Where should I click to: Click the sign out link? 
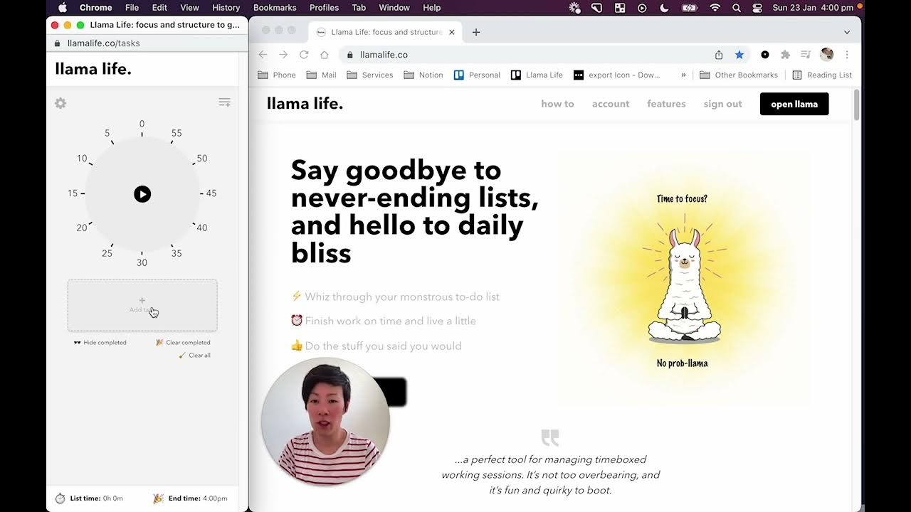click(722, 104)
